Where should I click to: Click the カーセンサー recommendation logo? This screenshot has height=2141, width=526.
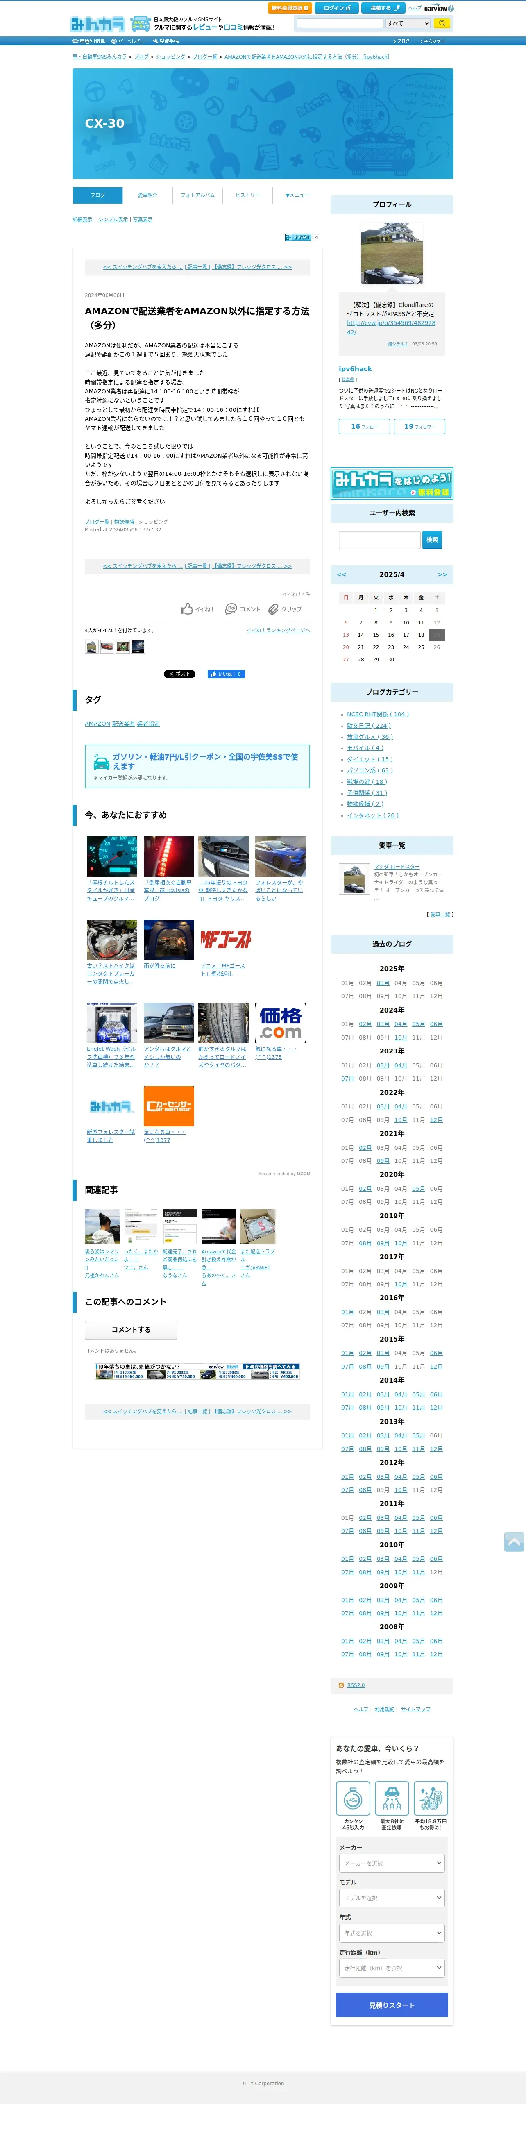[169, 1106]
